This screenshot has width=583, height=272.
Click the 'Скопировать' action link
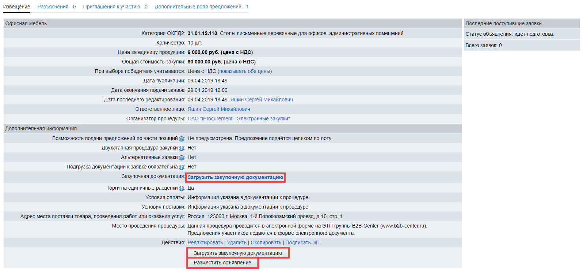(266, 242)
